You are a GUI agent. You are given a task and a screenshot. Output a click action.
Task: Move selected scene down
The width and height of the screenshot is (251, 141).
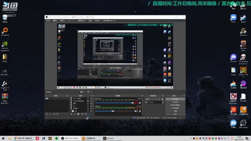pyautogui.click(x=57, y=114)
